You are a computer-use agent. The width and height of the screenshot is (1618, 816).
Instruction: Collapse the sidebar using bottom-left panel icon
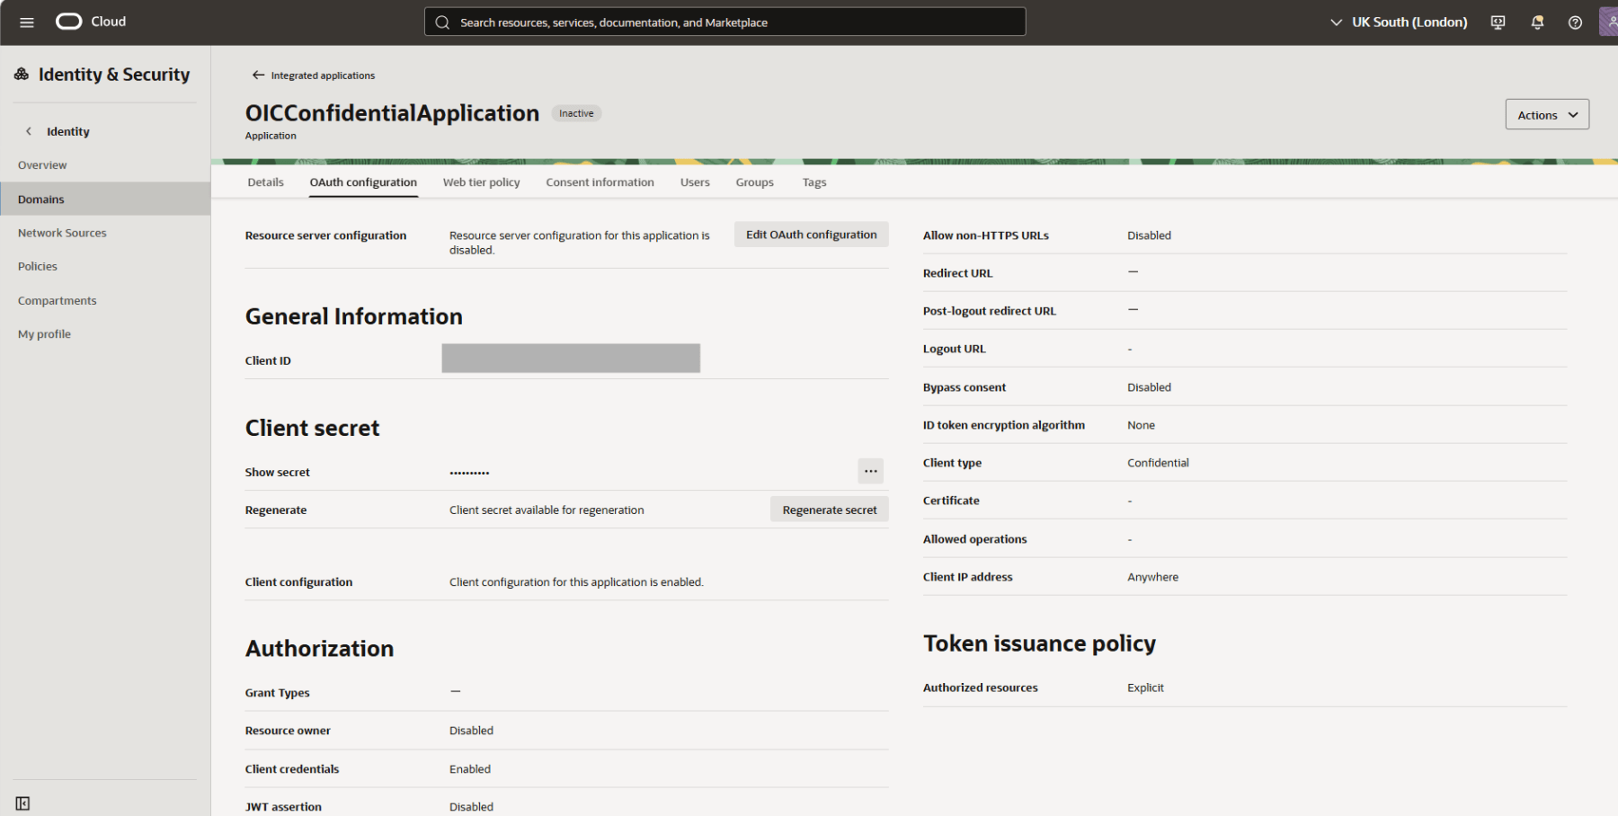coord(22,803)
